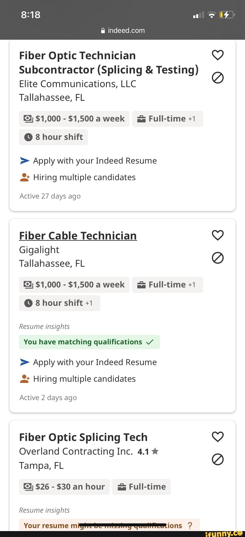Hide the Overland Contracting job listing

[218, 459]
